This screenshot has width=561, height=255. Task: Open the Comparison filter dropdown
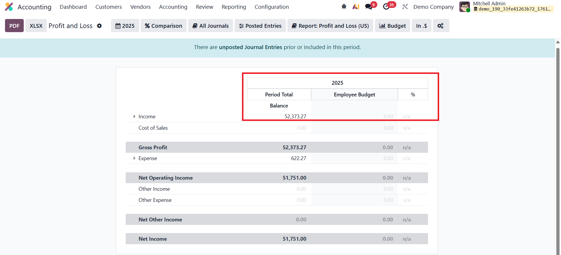pos(163,26)
